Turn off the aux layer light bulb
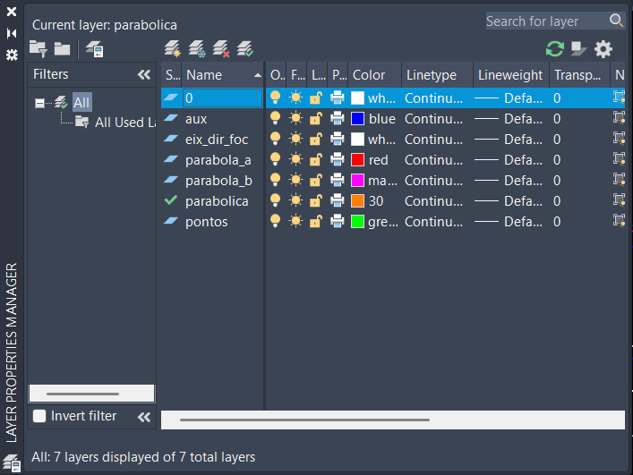 (276, 118)
